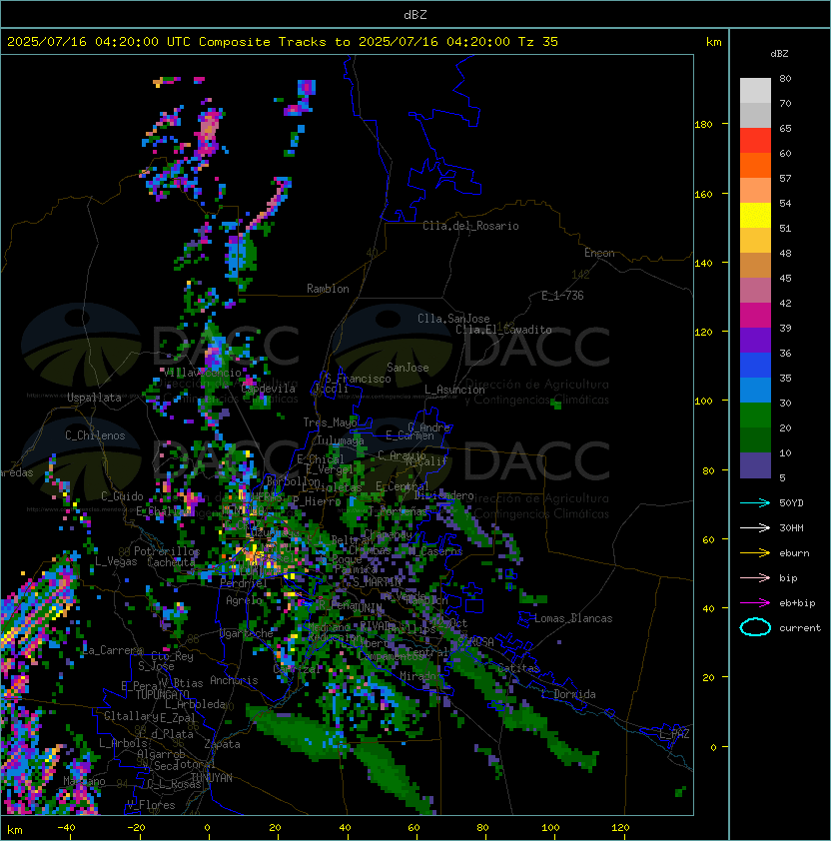Click the Lomas_Blancas map label
Image resolution: width=831 pixels, height=841 pixels.
(x=573, y=618)
